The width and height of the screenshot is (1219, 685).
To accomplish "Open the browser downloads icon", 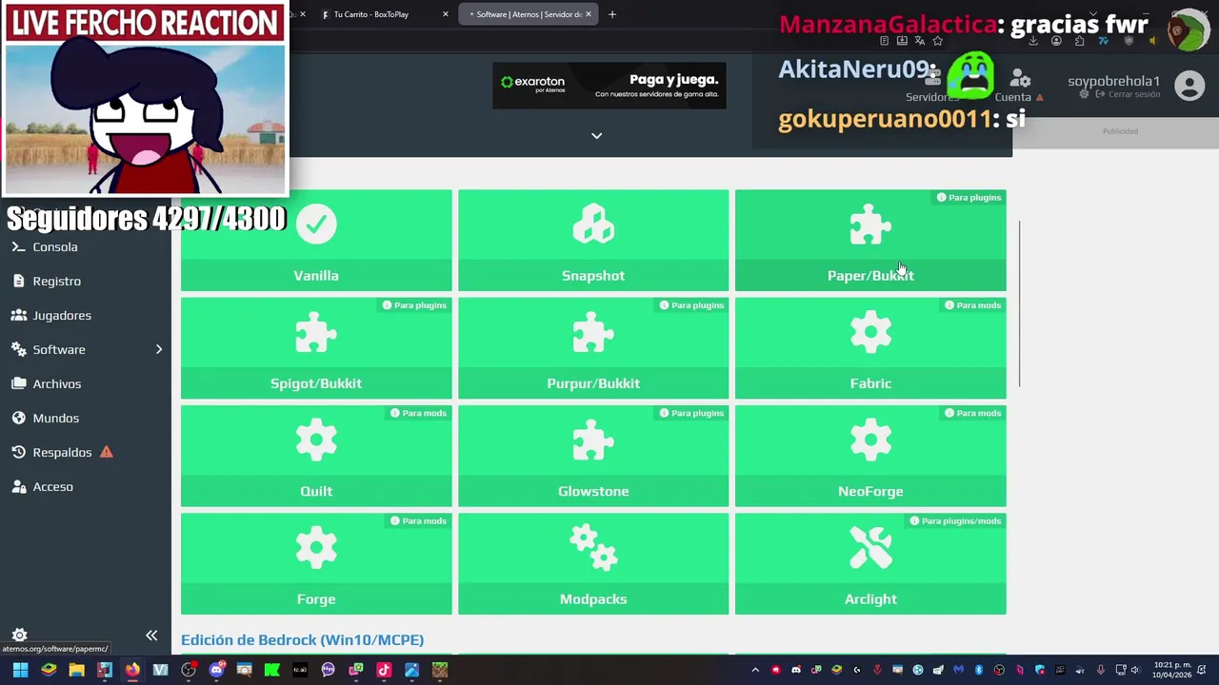I will (x=1033, y=41).
